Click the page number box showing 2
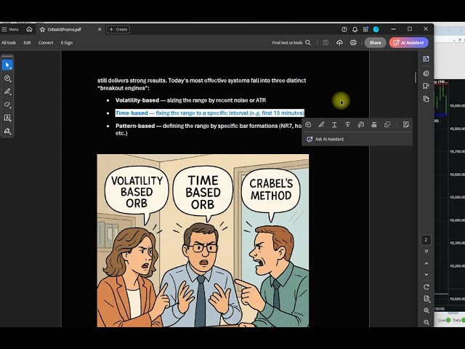 click(x=426, y=240)
